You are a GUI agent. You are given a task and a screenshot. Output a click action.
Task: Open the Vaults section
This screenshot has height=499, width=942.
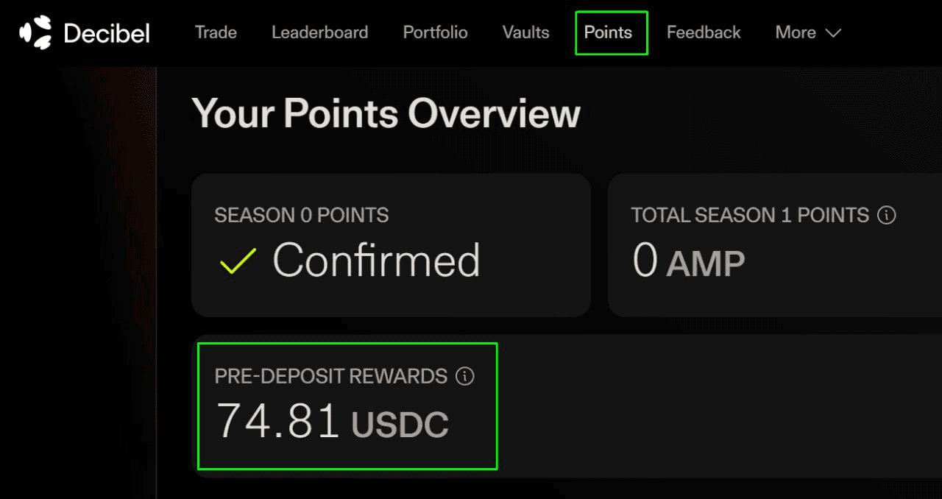[x=525, y=32]
